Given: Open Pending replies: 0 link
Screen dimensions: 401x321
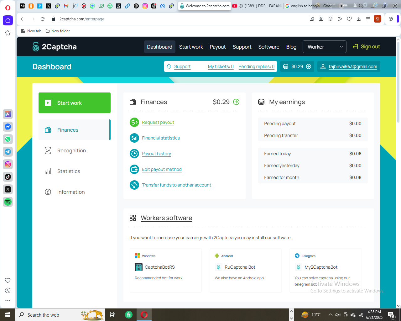Looking at the screenshot, I should pyautogui.click(x=257, y=66).
